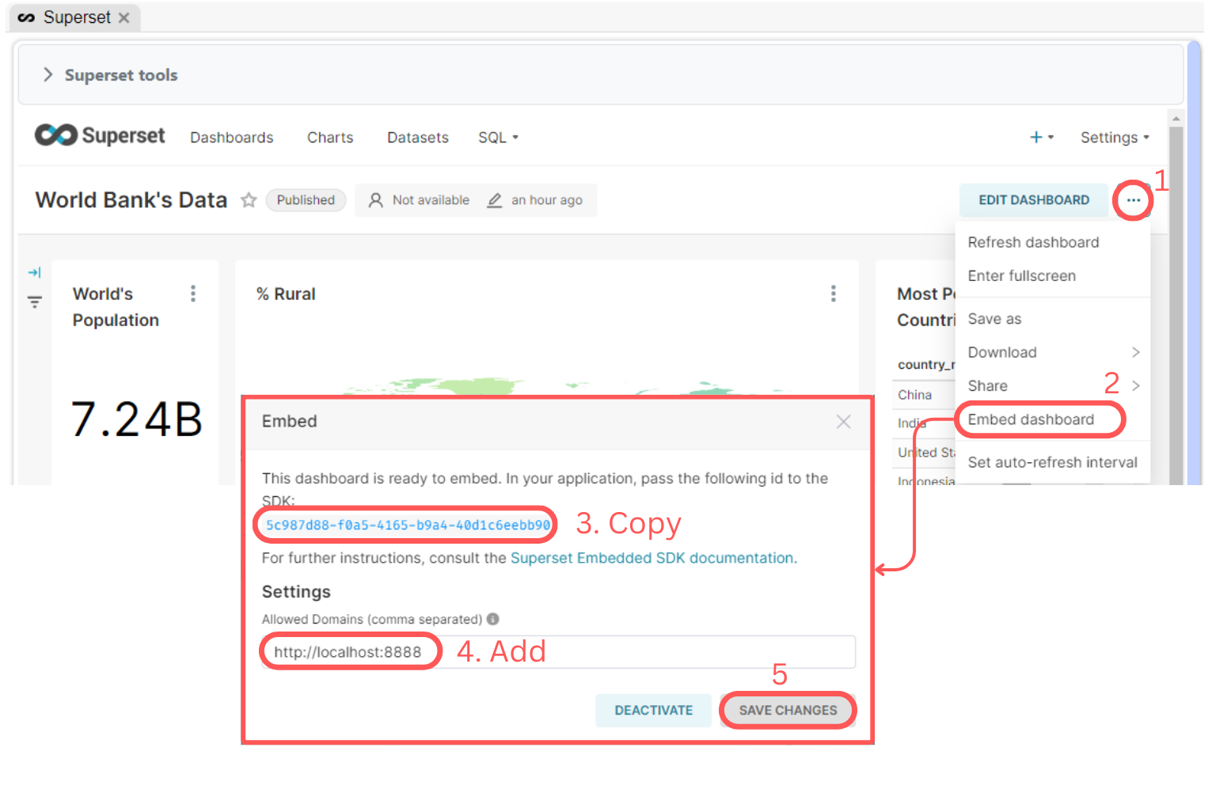
Task: Choose Refresh dashboard menu entry
Action: (1033, 242)
